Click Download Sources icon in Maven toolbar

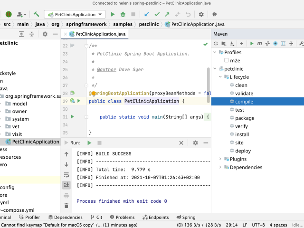point(232,44)
